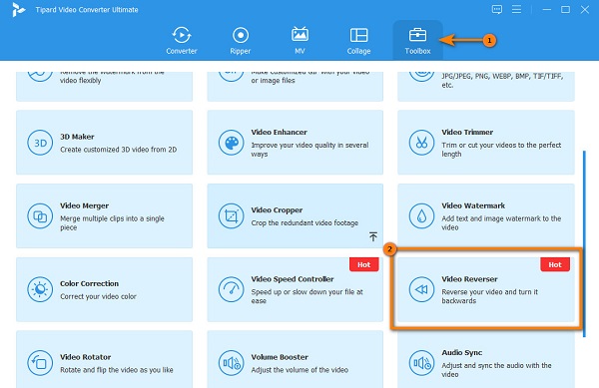The height and width of the screenshot is (388, 599).
Task: Open the watermark remover card at top left
Action: (x=104, y=86)
